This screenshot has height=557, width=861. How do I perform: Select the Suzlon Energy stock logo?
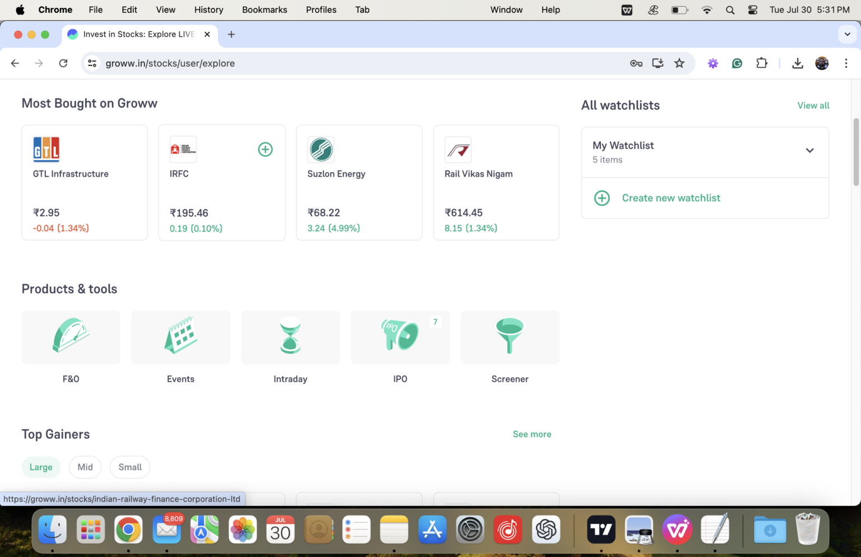(320, 150)
